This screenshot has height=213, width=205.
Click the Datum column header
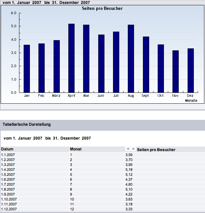(7, 149)
